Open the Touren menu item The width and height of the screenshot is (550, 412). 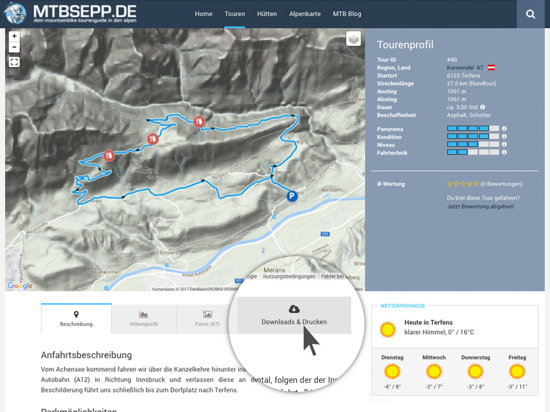coord(235,14)
